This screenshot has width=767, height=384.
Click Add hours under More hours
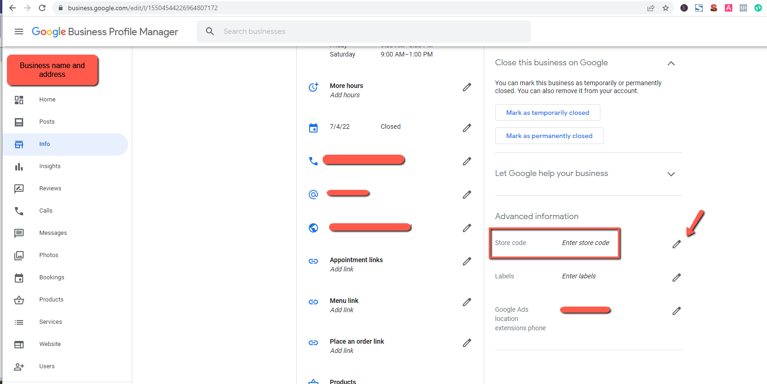click(344, 95)
